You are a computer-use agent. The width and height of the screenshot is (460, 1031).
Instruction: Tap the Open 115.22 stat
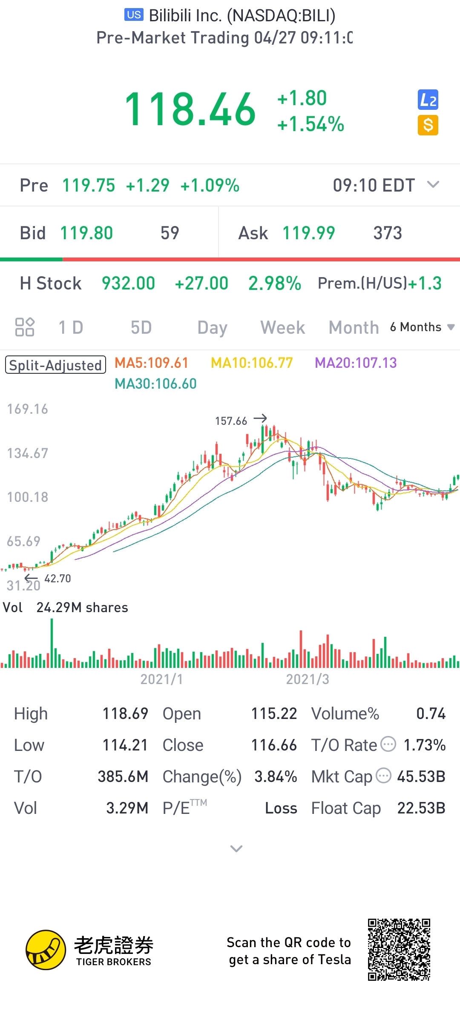coord(230,713)
